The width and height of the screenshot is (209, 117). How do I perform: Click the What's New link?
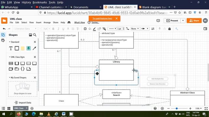pyautogui.click(x=80, y=22)
